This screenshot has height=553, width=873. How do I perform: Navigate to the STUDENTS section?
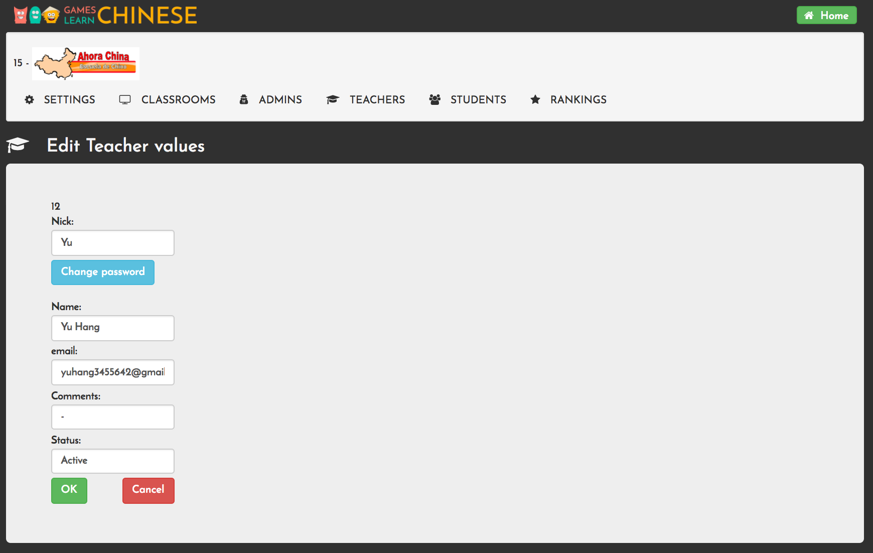click(x=478, y=100)
